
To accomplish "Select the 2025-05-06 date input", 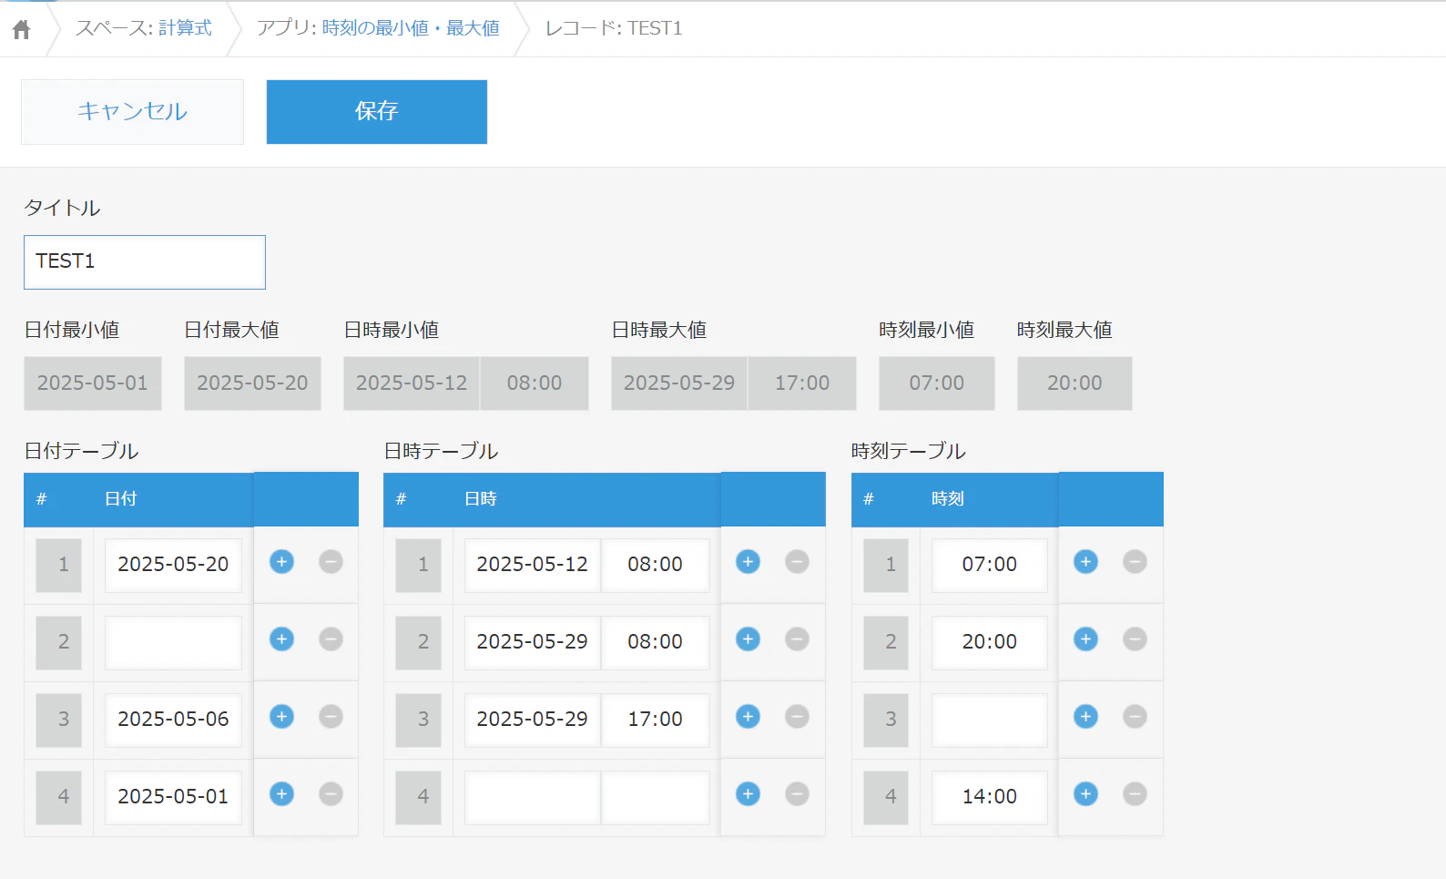I will 173,720.
